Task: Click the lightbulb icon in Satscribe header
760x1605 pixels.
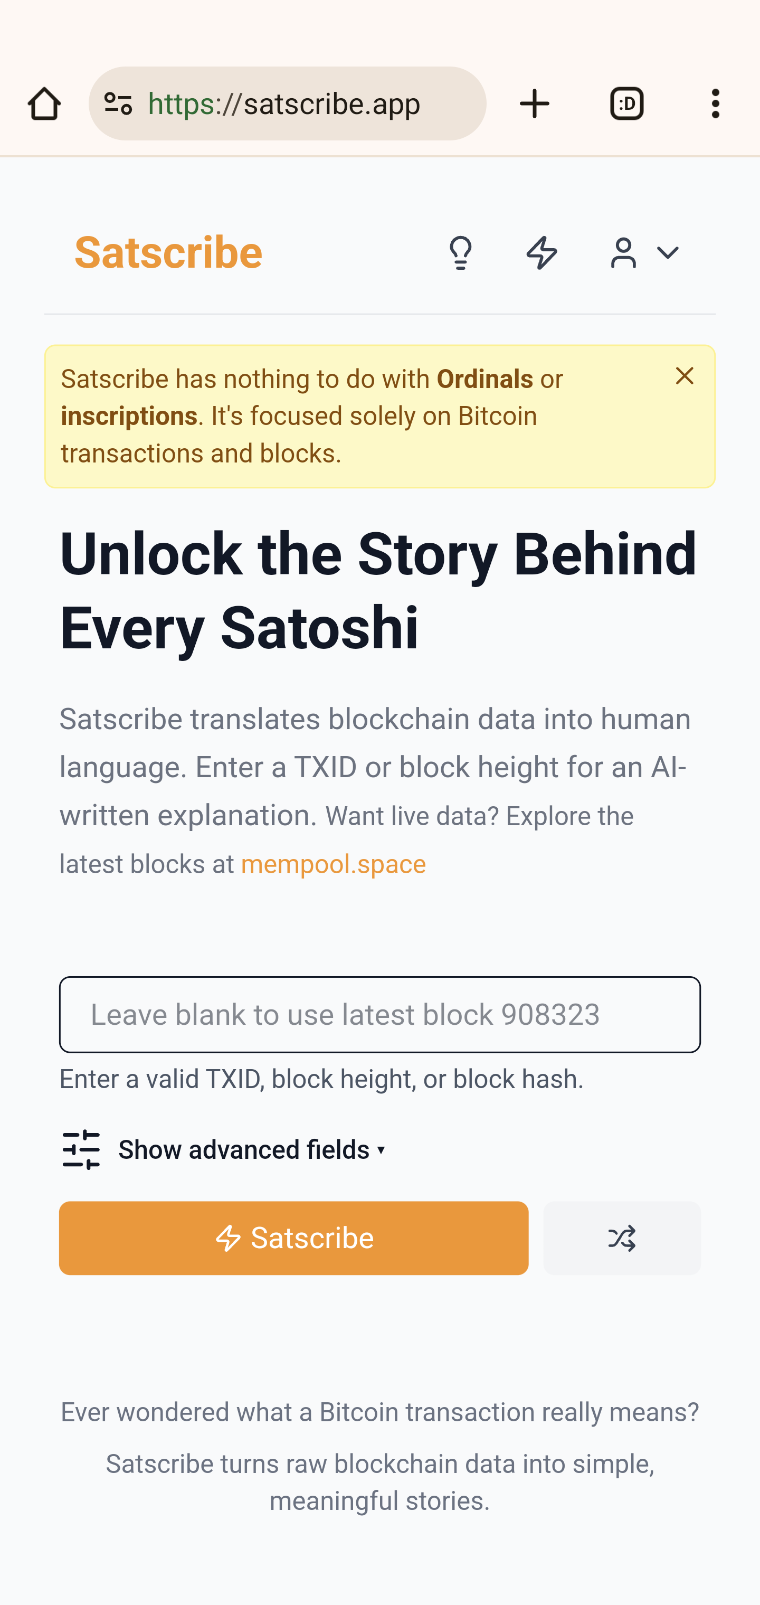Action: (461, 253)
